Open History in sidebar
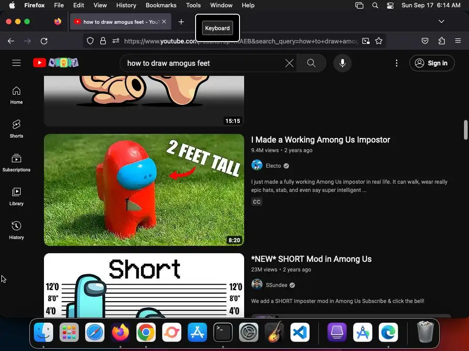The height and width of the screenshot is (351, 469). (16, 230)
